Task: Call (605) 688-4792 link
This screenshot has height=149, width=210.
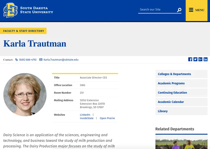Action: 28,60
